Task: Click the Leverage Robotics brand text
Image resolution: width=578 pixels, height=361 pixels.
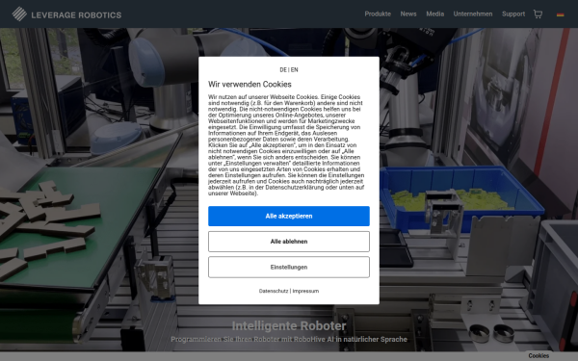Action: tap(76, 15)
